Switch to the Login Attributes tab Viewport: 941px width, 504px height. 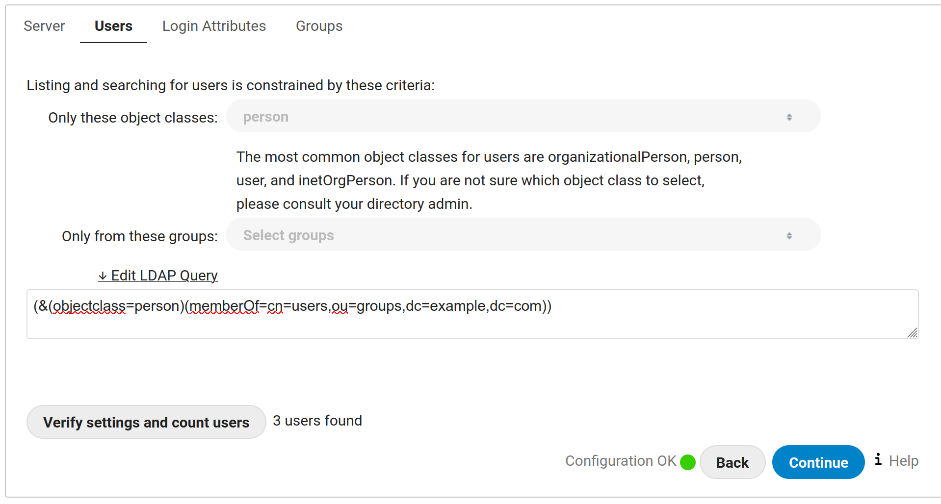214,26
